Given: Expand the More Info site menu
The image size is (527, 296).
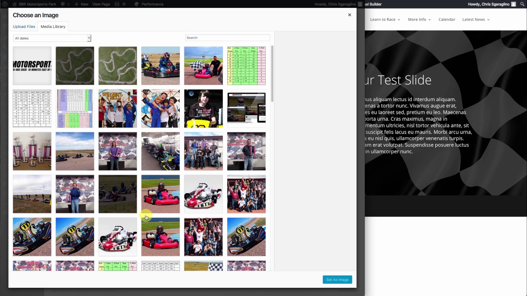Looking at the screenshot, I should 419,19.
